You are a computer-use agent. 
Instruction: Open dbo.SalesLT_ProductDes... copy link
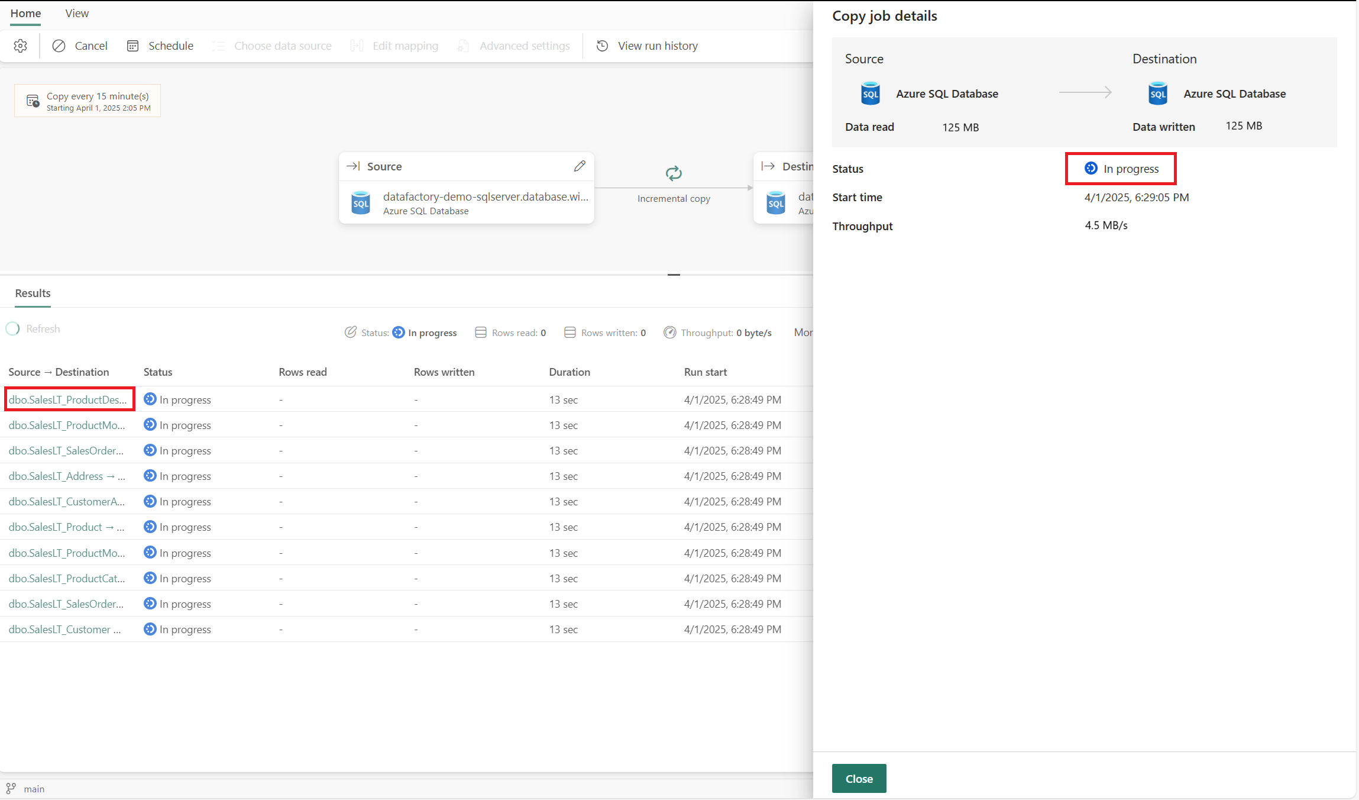pyautogui.click(x=67, y=399)
